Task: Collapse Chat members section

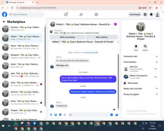Action: (141, 62)
